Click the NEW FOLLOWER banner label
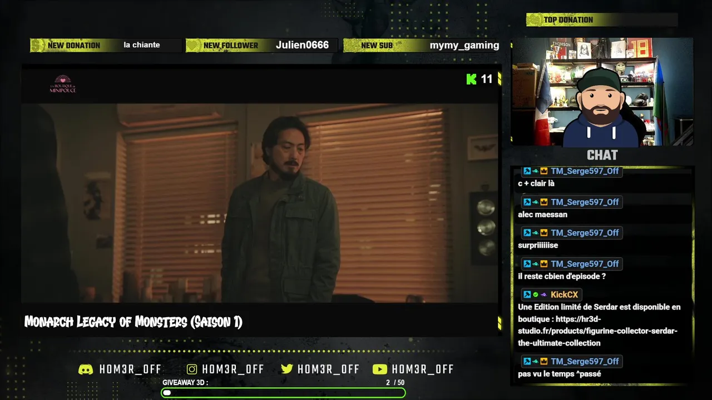This screenshot has height=400, width=712. pyautogui.click(x=231, y=46)
